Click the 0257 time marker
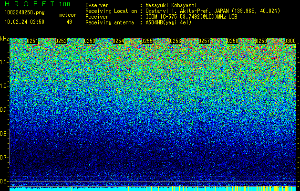The height and width of the screenshot is (191, 300). (x=204, y=41)
